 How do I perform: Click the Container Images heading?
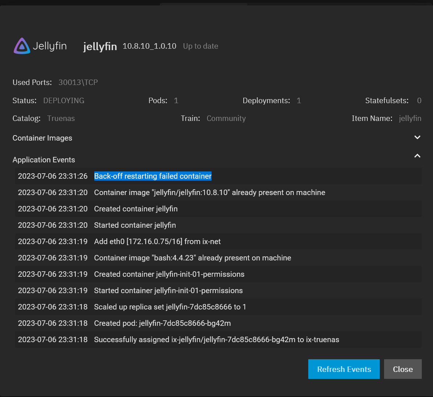point(42,138)
